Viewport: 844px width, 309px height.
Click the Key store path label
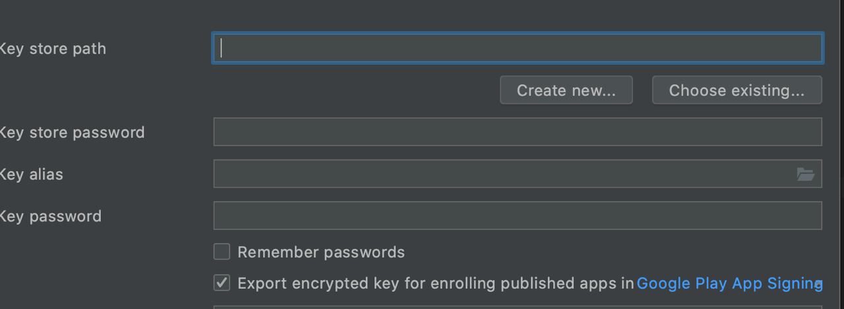pos(53,49)
